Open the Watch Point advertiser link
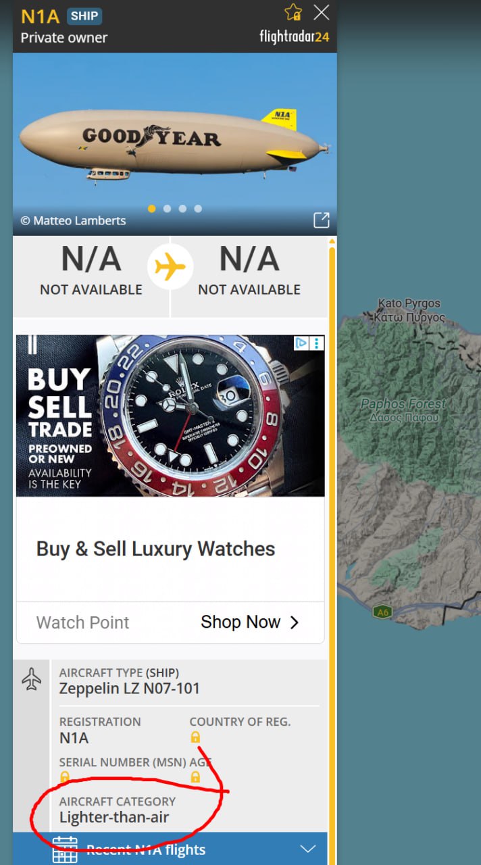This screenshot has width=481, height=865. (82, 622)
